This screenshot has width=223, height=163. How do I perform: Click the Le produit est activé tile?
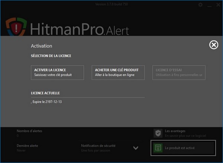pos(183,148)
